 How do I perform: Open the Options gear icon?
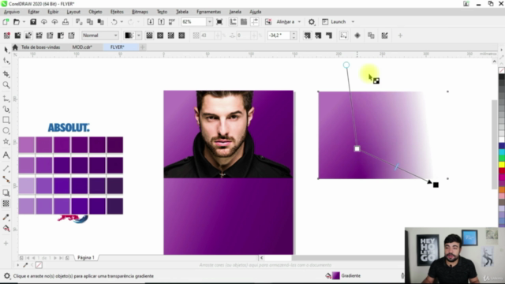(x=312, y=22)
